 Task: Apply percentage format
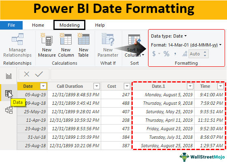[x=166, y=54]
